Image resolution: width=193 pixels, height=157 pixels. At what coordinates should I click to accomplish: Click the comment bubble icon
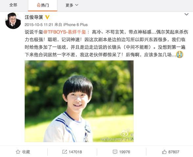pyautogui.click(x=115, y=152)
